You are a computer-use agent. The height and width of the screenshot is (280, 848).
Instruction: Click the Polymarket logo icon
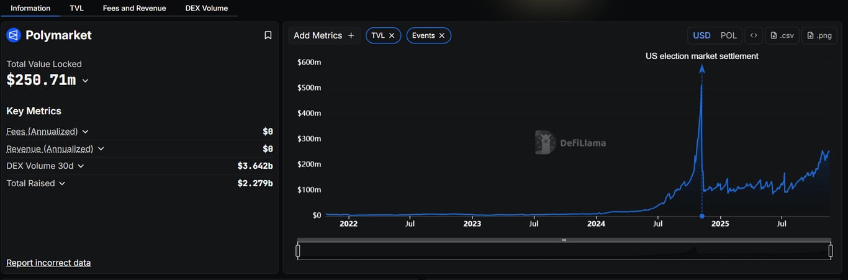(14, 35)
